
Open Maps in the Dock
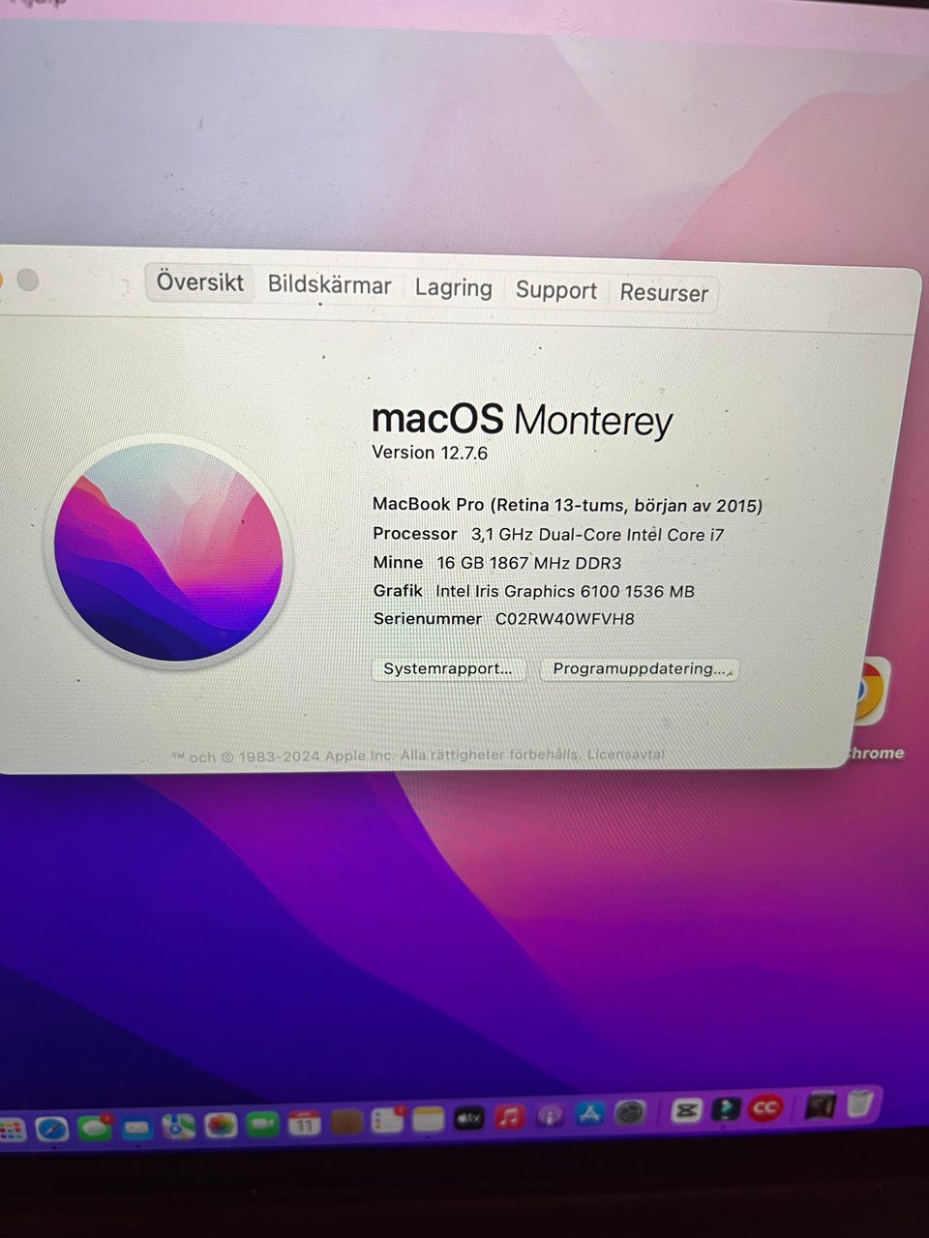point(178,1126)
